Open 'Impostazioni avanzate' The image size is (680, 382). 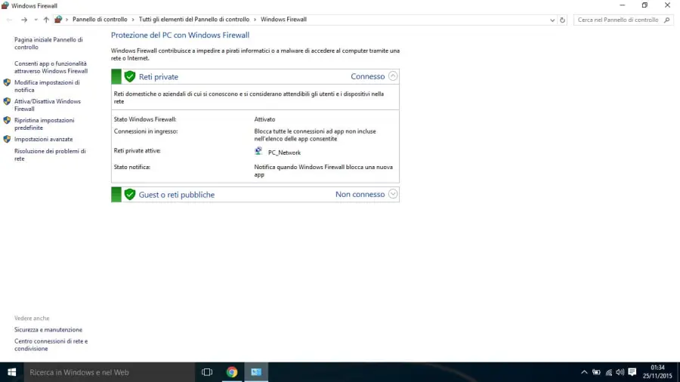pyautogui.click(x=43, y=139)
